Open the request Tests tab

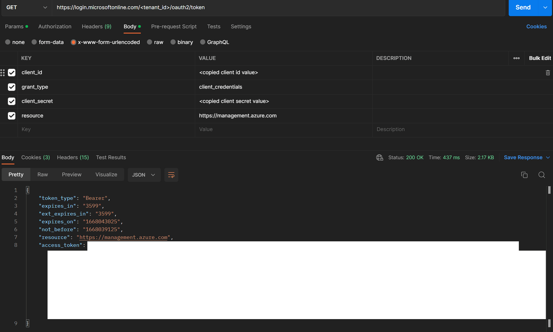[214, 26]
